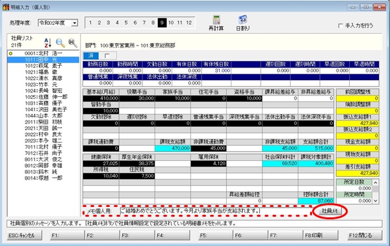Open employee search magnifier icon
The width and height of the screenshot is (390, 246).
coord(60,43)
